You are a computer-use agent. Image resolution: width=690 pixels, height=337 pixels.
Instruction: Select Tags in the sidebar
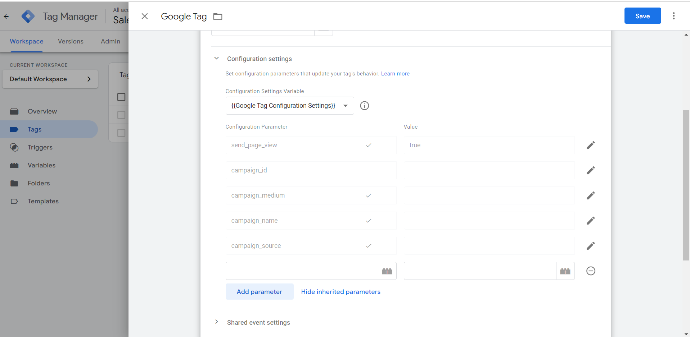coord(49,129)
